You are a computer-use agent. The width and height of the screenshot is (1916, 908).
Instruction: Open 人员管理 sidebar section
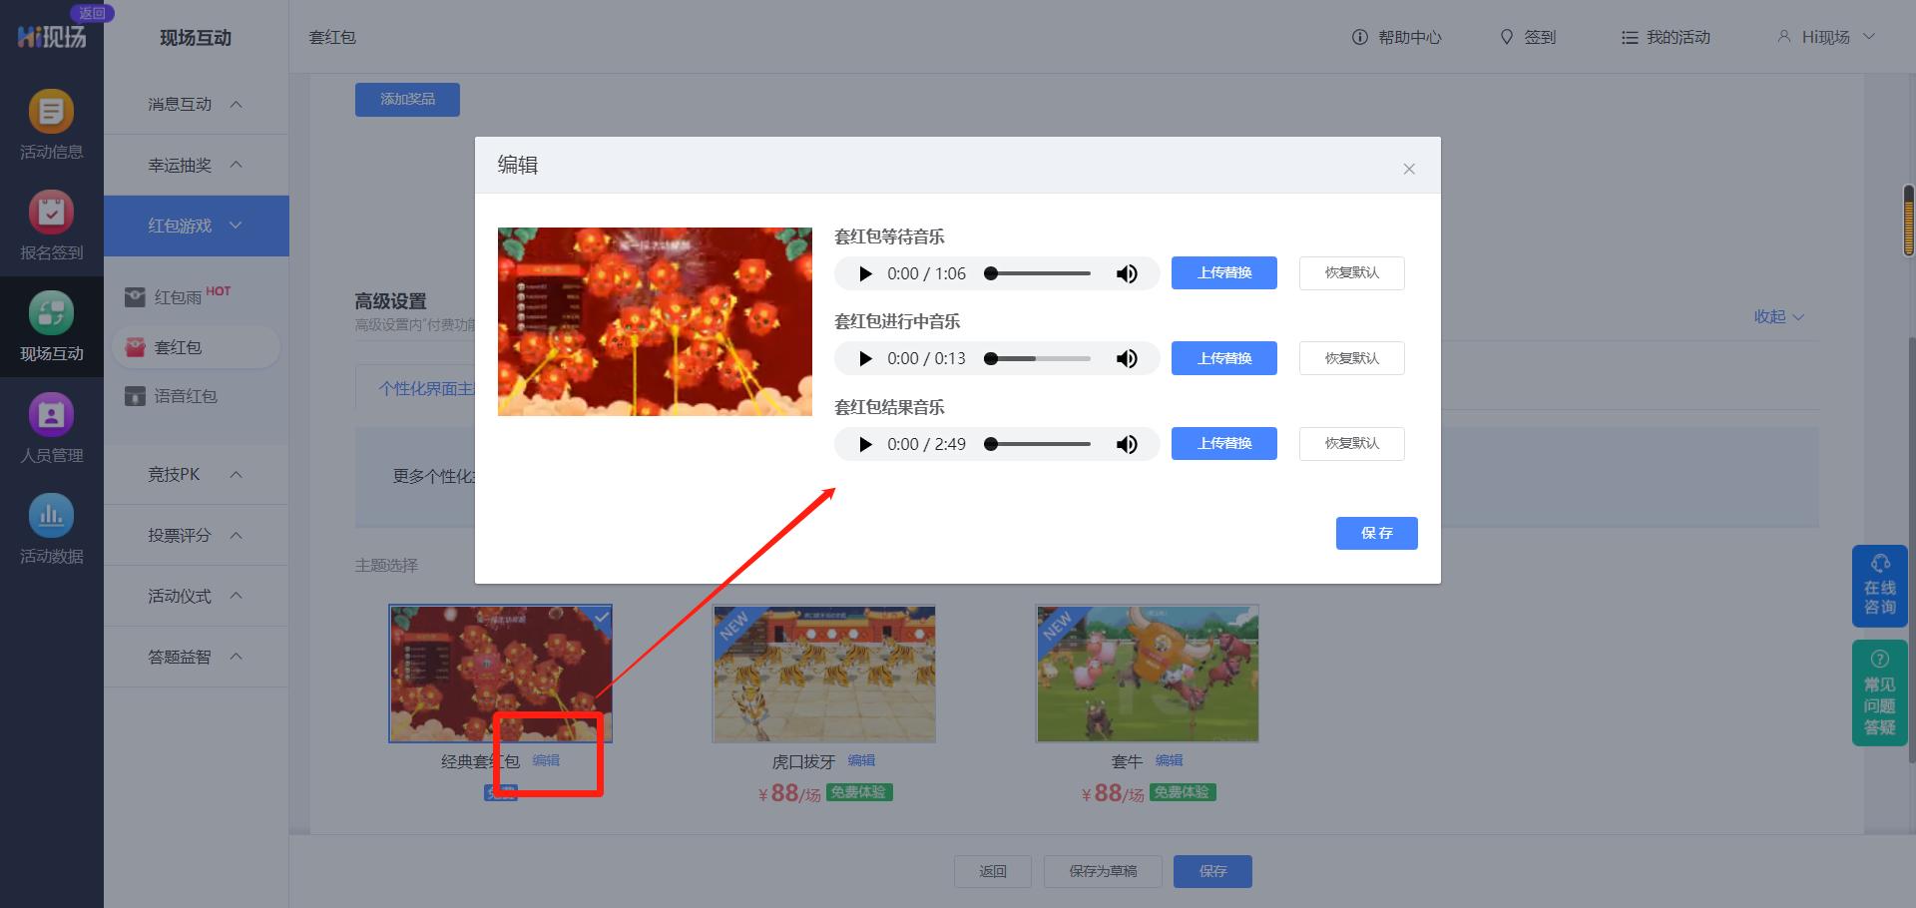coord(51,428)
